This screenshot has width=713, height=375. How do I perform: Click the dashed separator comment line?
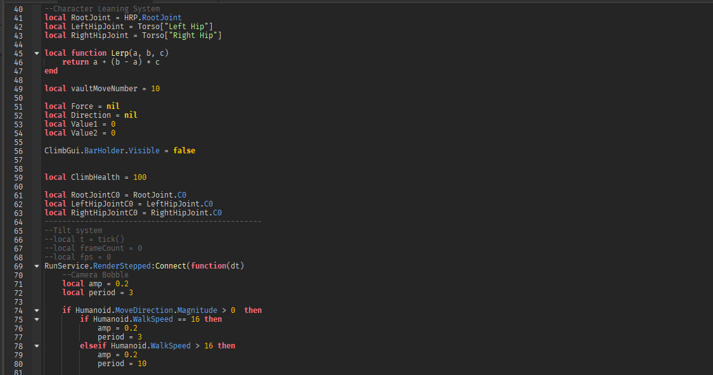pos(152,222)
